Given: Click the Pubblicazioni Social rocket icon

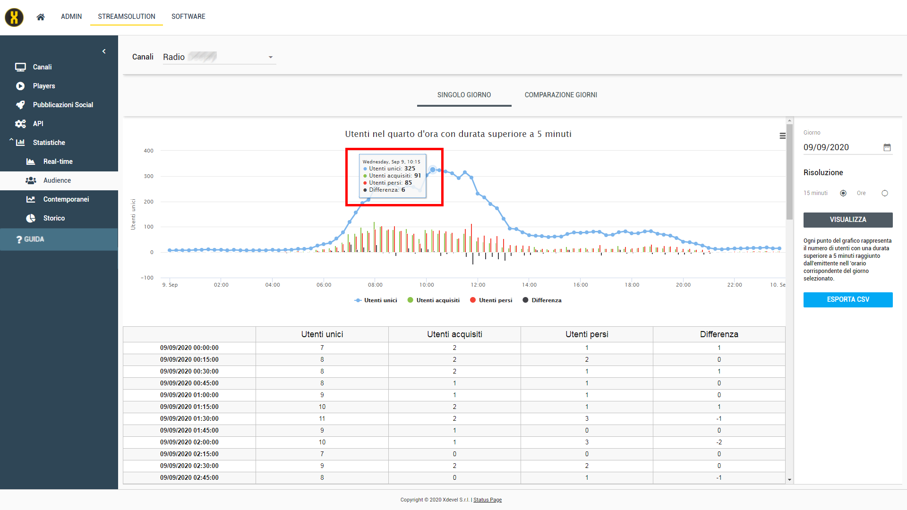Looking at the screenshot, I should click(20, 105).
